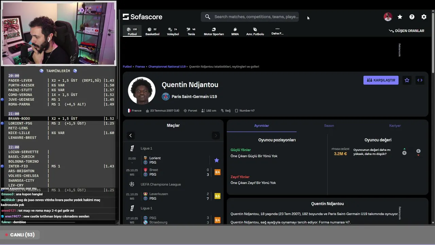Select the Basketbol sport tab
This screenshot has height=245, width=435.
[152, 31]
